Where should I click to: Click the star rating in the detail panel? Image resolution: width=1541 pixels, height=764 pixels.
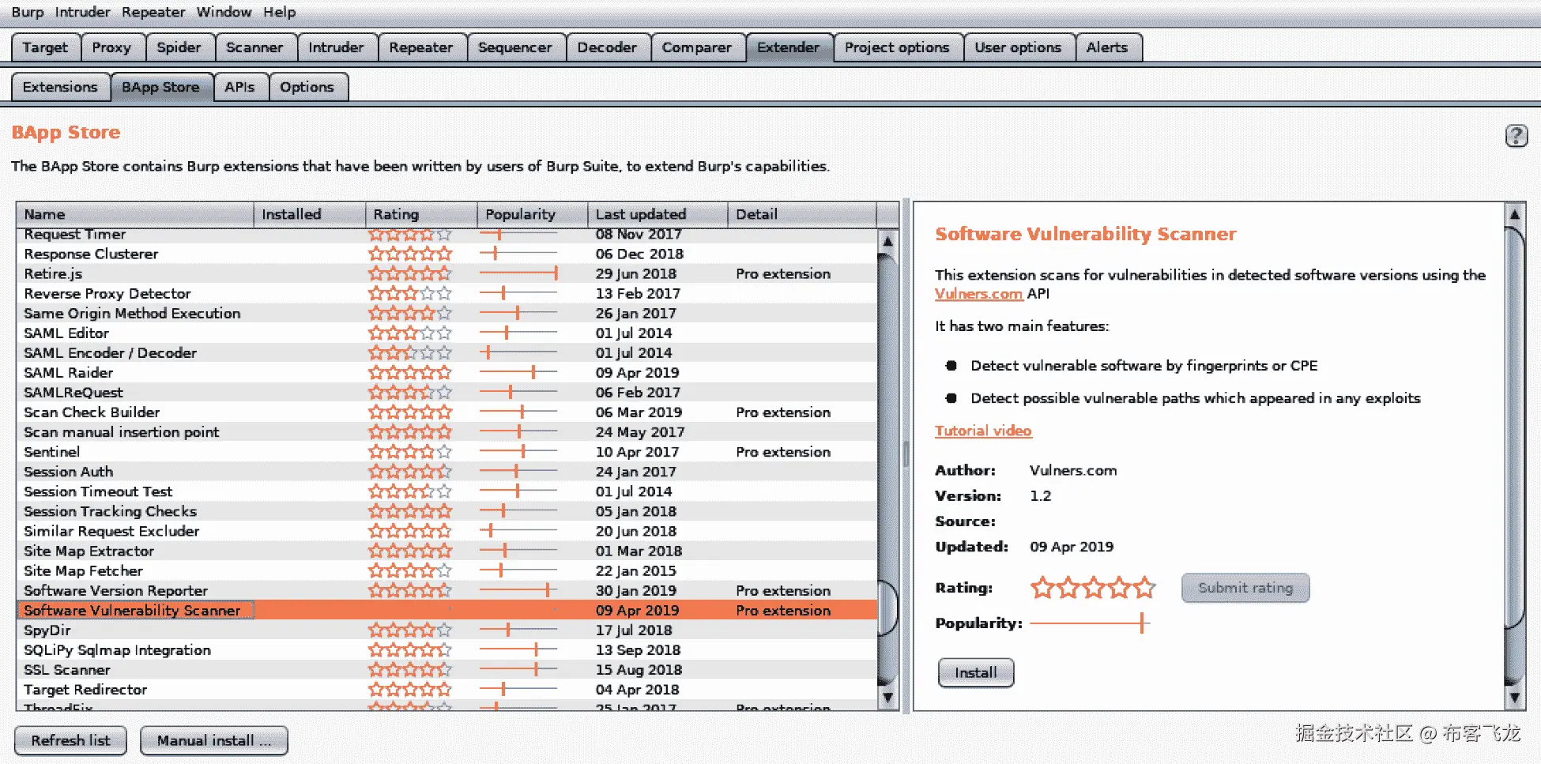(1092, 588)
